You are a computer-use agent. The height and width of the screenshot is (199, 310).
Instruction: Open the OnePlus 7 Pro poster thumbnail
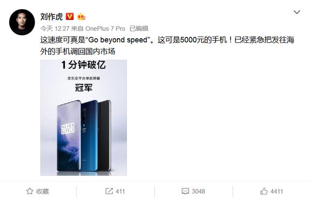click(84, 118)
